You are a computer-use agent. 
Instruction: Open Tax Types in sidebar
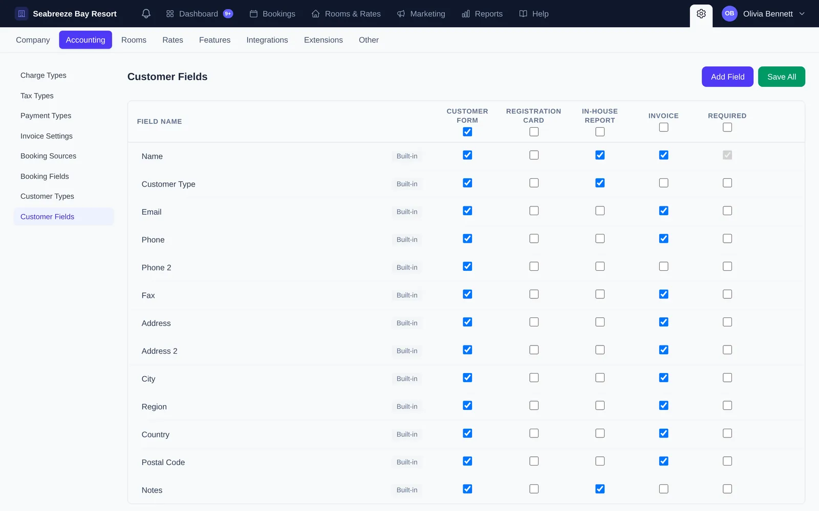[x=63, y=96]
